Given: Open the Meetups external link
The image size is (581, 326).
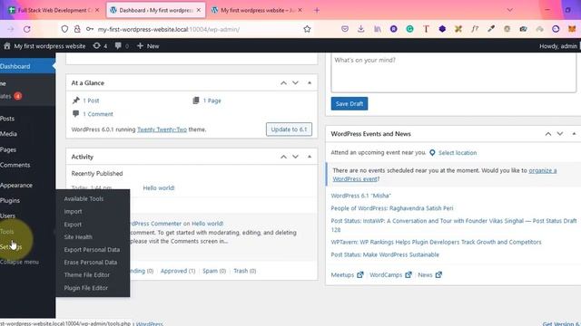Looking at the screenshot, I should tap(347, 274).
